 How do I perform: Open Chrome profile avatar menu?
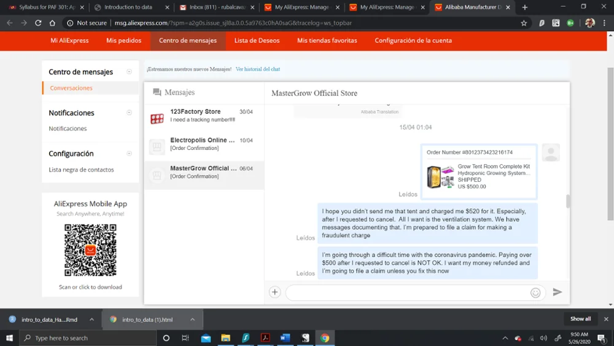(589, 23)
